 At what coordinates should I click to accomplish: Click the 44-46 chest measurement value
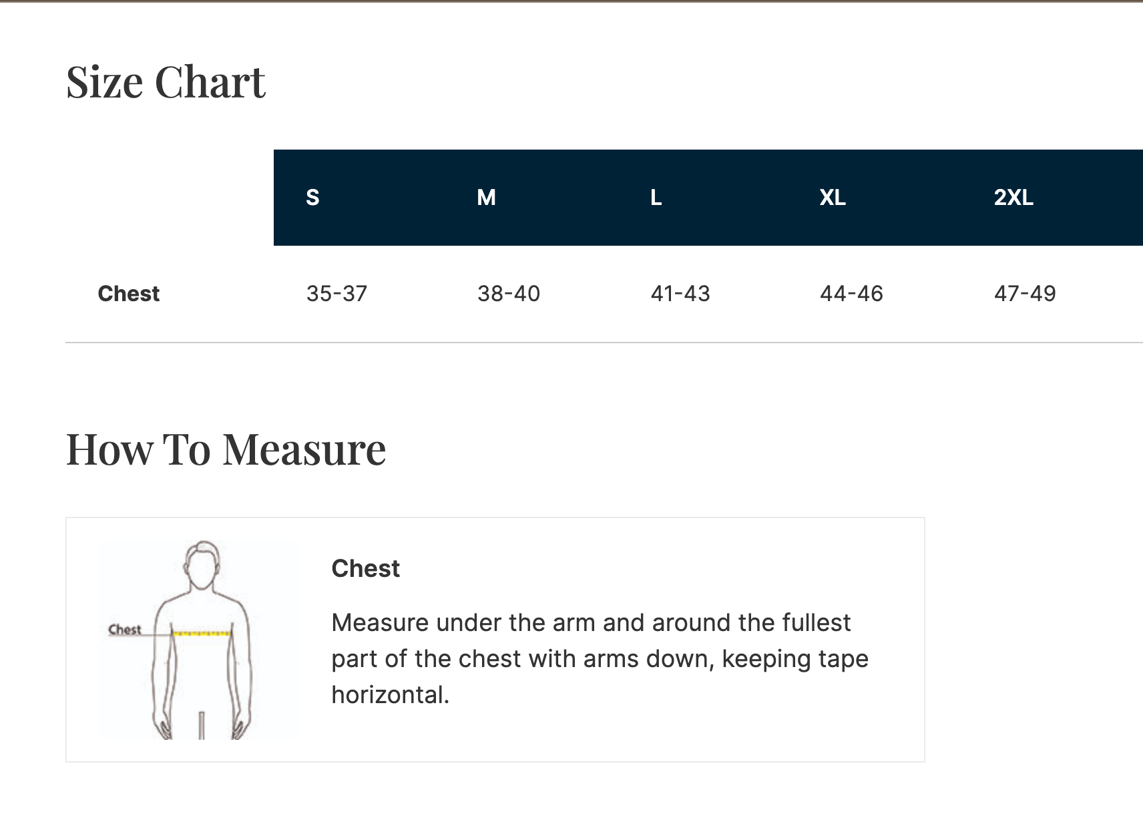[851, 294]
